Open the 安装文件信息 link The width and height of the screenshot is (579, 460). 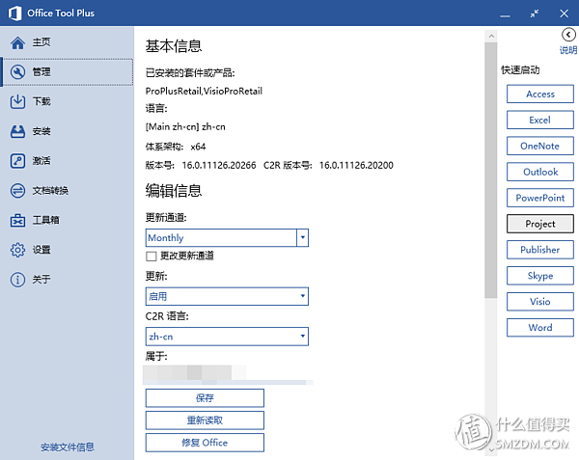[68, 447]
